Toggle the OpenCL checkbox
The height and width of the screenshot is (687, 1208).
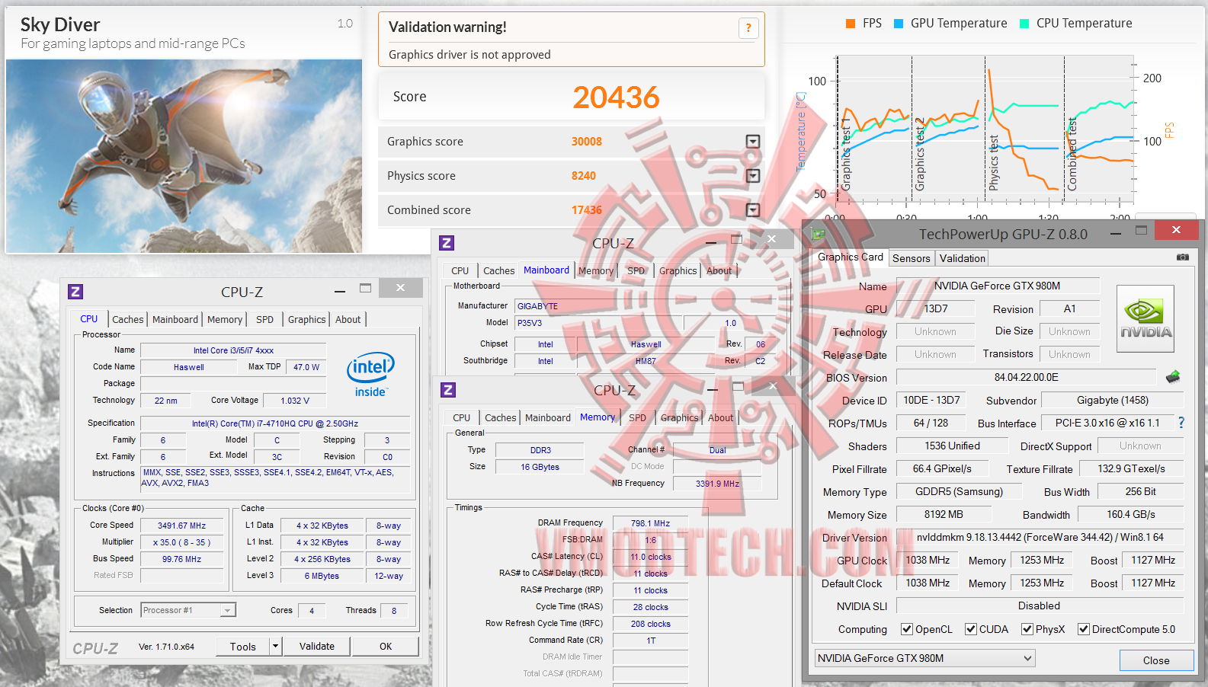coord(907,629)
